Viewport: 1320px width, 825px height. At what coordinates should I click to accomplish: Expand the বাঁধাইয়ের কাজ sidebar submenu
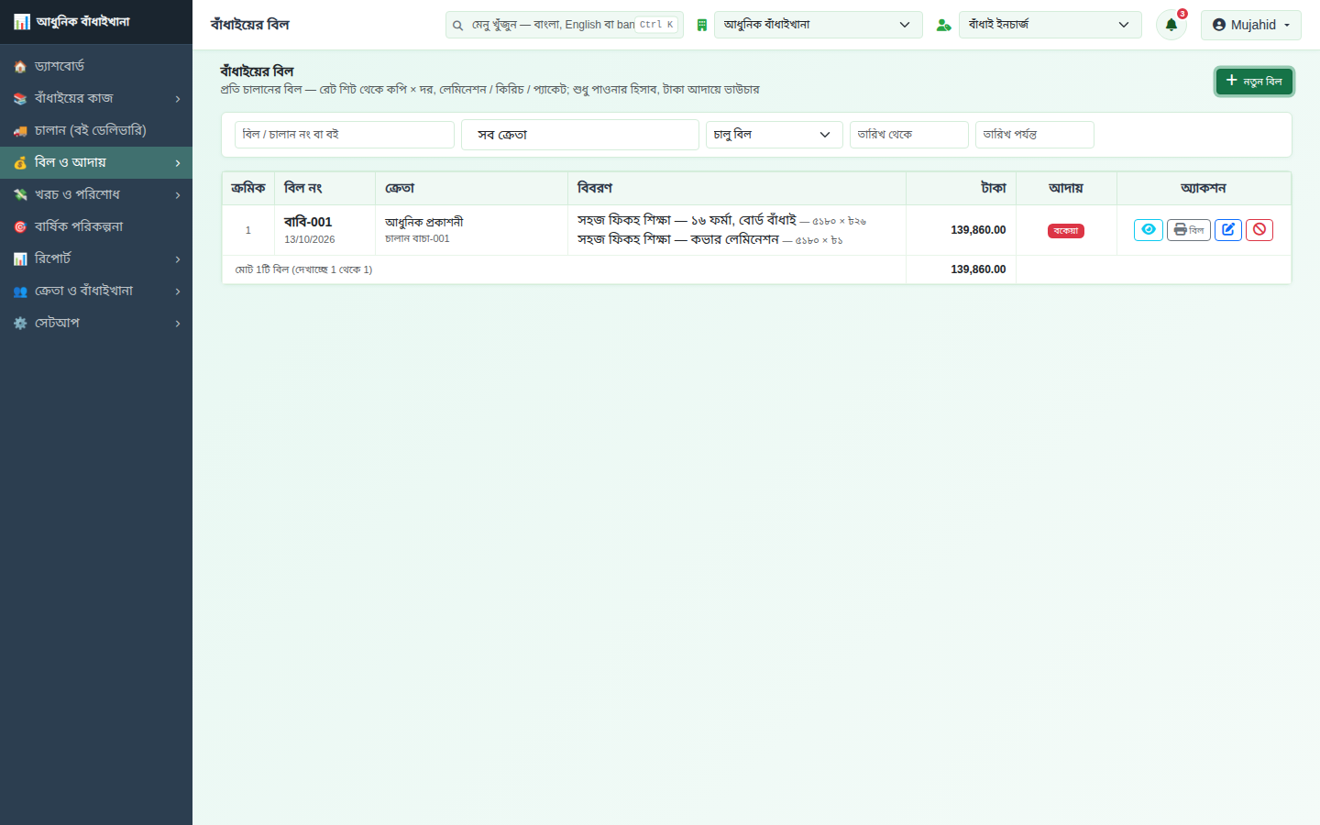pos(96,98)
